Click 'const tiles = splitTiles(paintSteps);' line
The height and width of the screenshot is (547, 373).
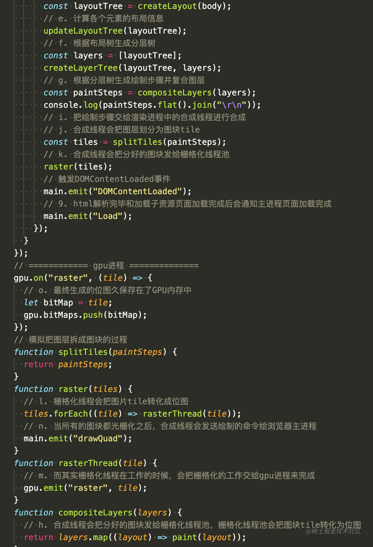(x=135, y=142)
